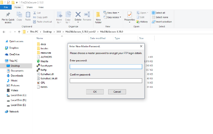Click the Open dropdown in ribbon
This screenshot has height=134, width=213.
[x=142, y=13]
